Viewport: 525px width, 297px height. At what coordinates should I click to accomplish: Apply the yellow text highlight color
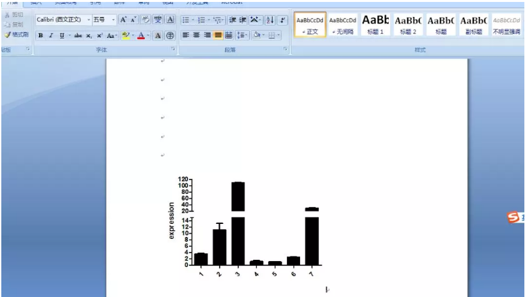[126, 35]
